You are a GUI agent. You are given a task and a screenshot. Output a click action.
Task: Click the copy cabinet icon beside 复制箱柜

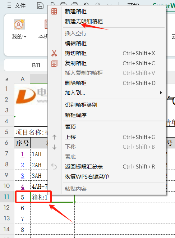tap(54, 63)
